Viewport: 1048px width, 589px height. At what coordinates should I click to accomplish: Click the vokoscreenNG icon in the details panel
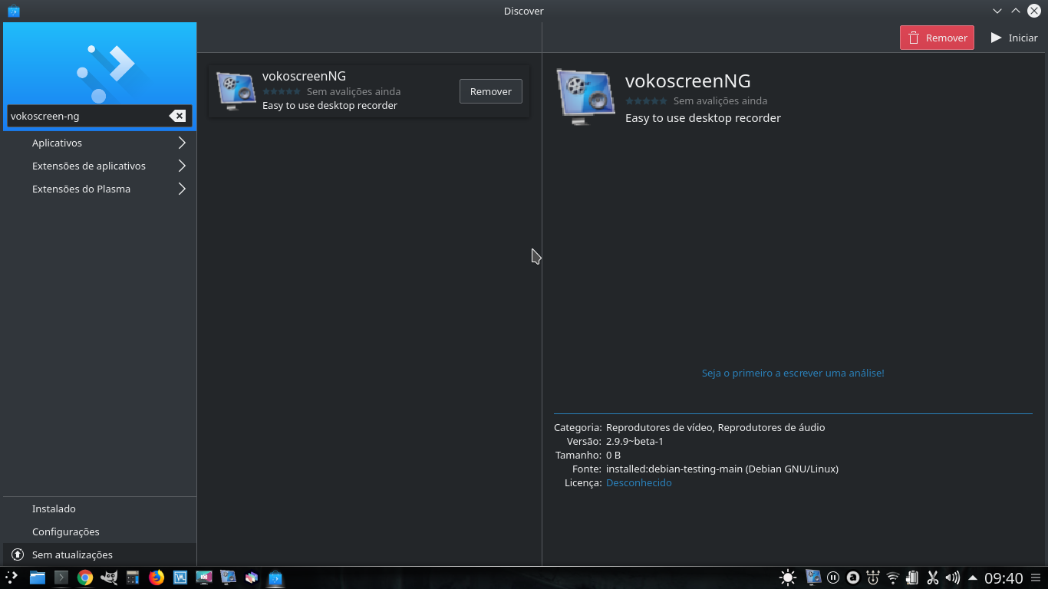(585, 95)
